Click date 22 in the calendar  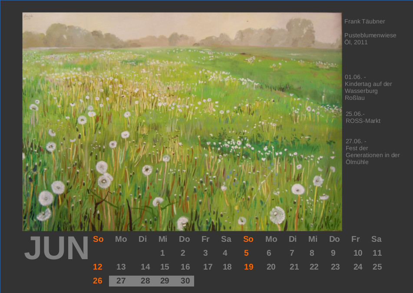314,267
